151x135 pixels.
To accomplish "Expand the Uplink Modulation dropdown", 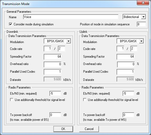I will 141,41.
